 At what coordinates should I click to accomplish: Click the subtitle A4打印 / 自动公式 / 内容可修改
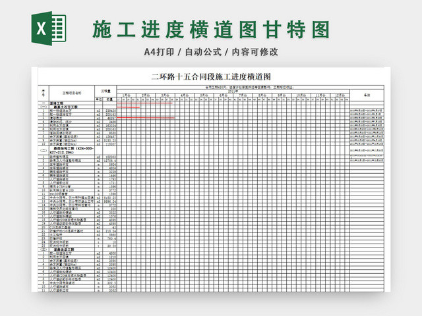tap(211, 52)
